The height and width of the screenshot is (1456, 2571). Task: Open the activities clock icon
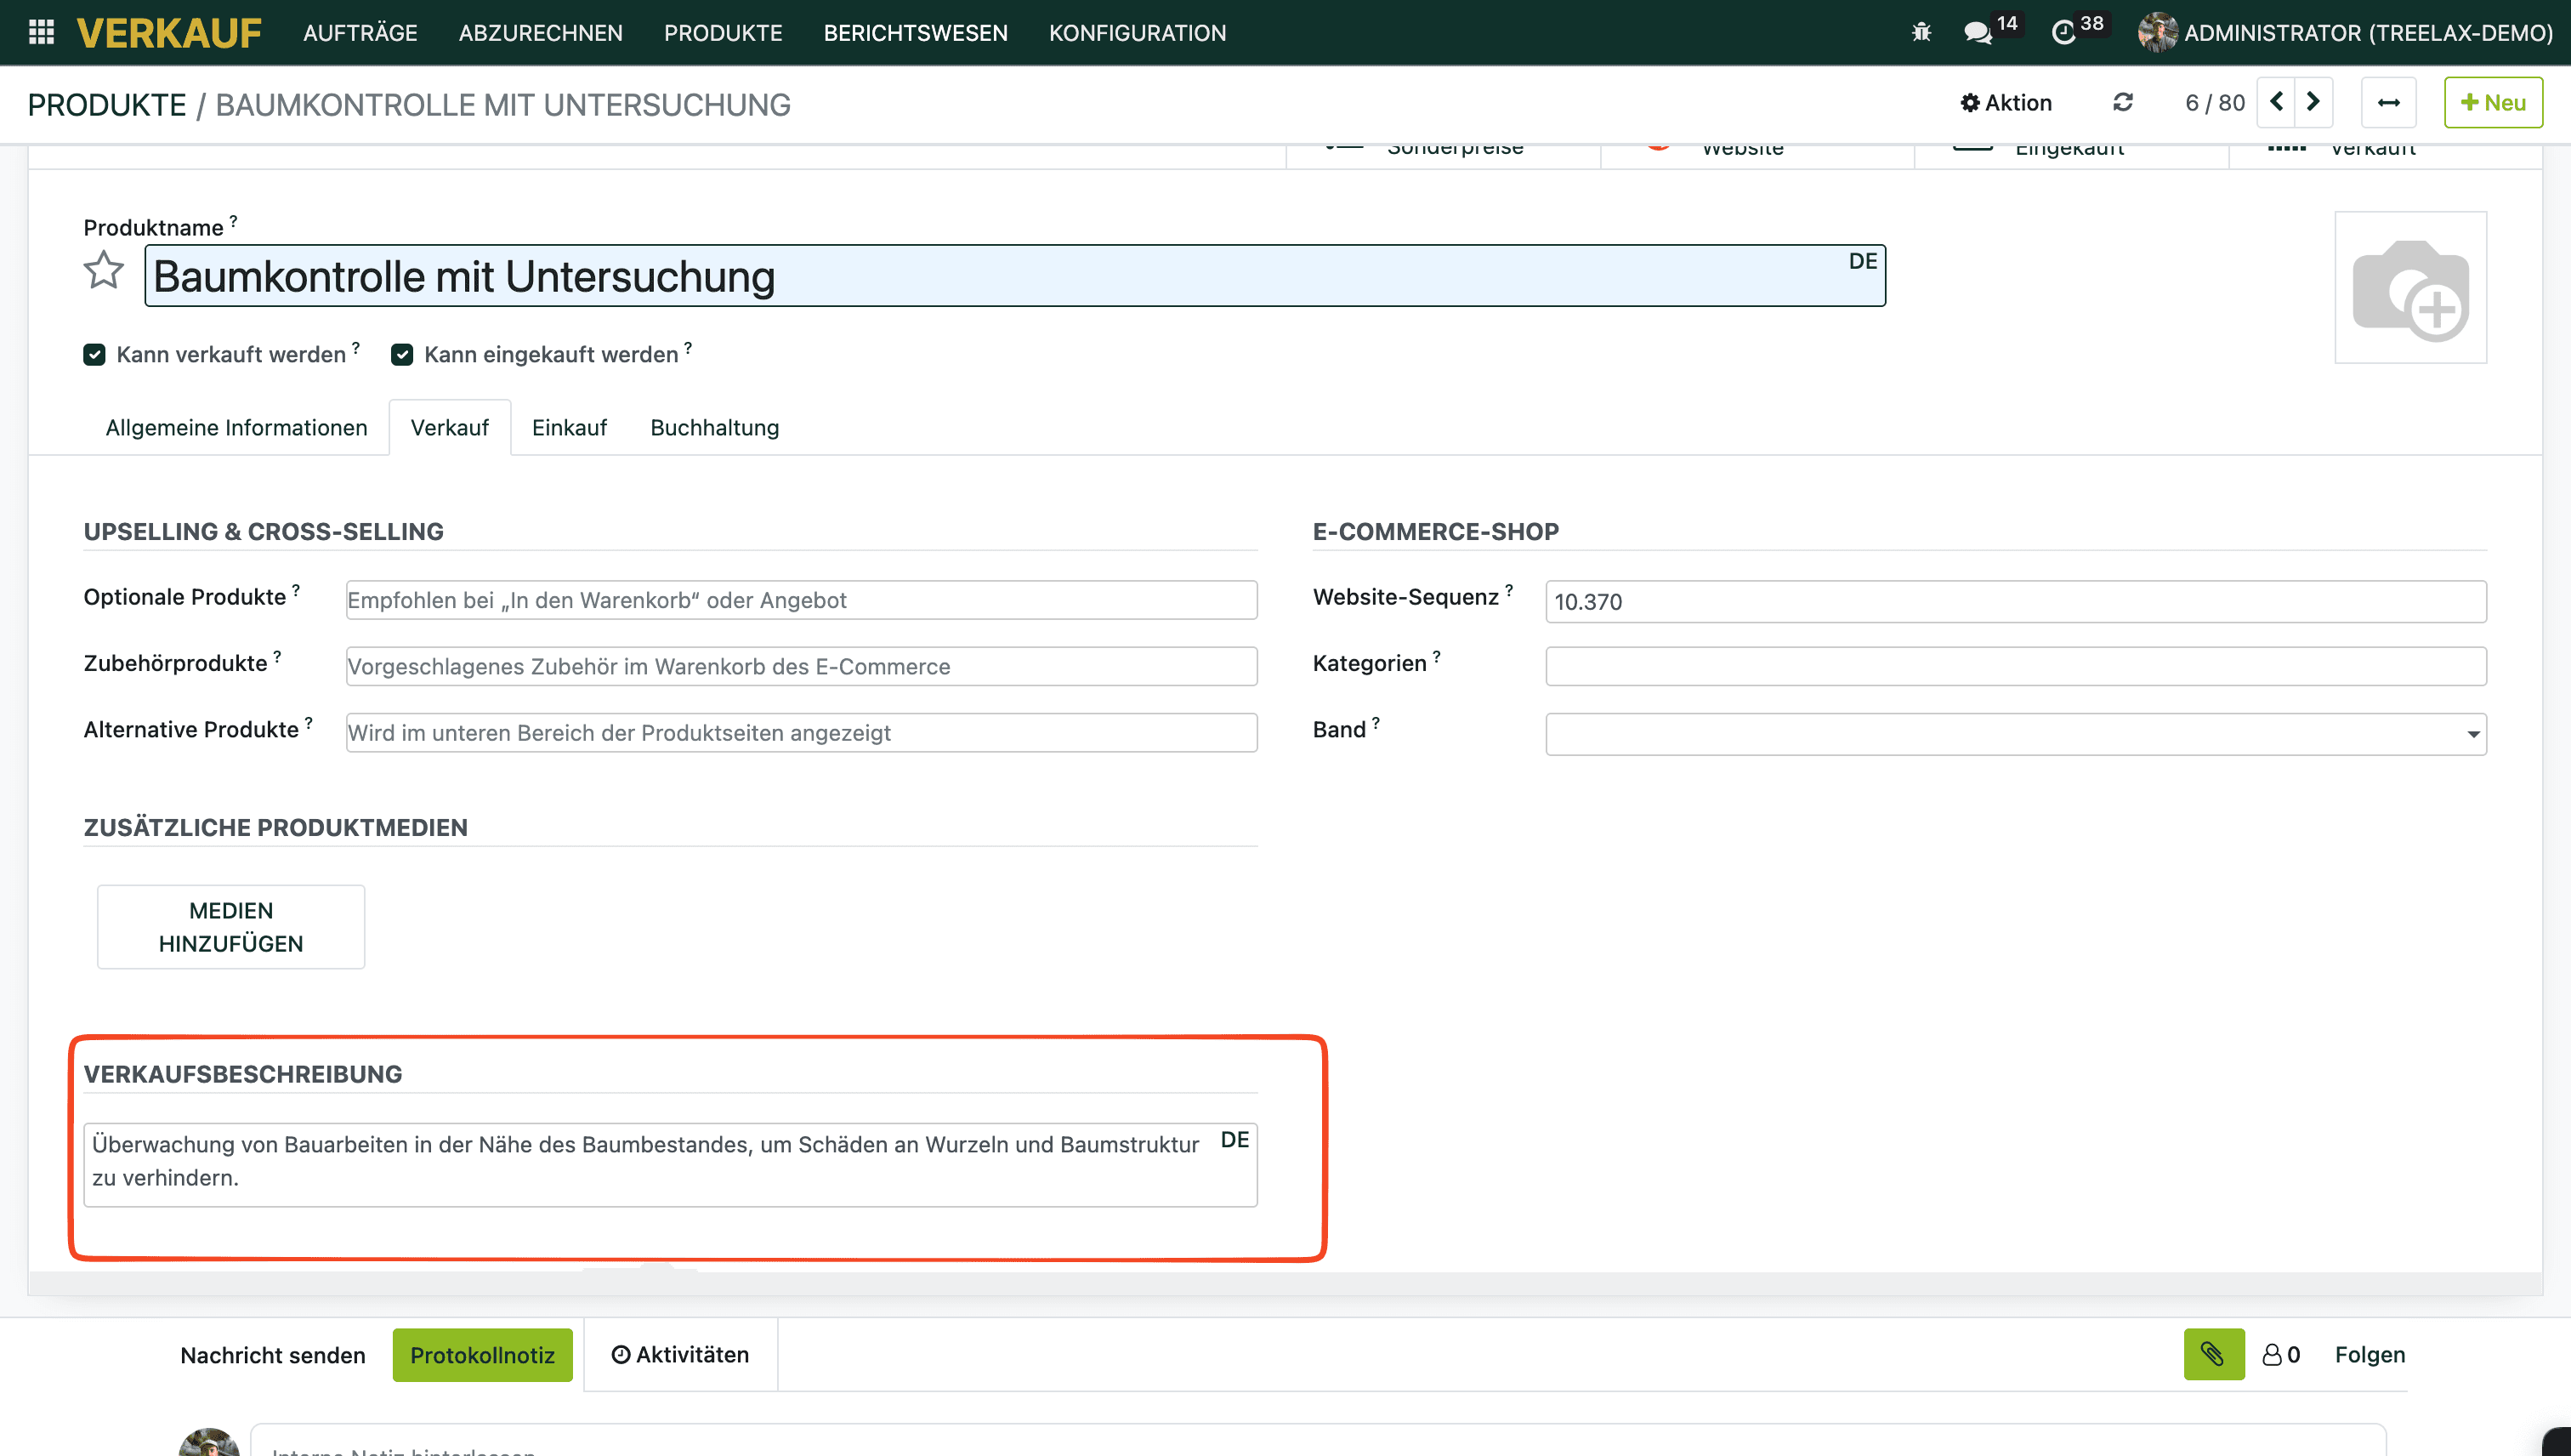(x=2063, y=32)
